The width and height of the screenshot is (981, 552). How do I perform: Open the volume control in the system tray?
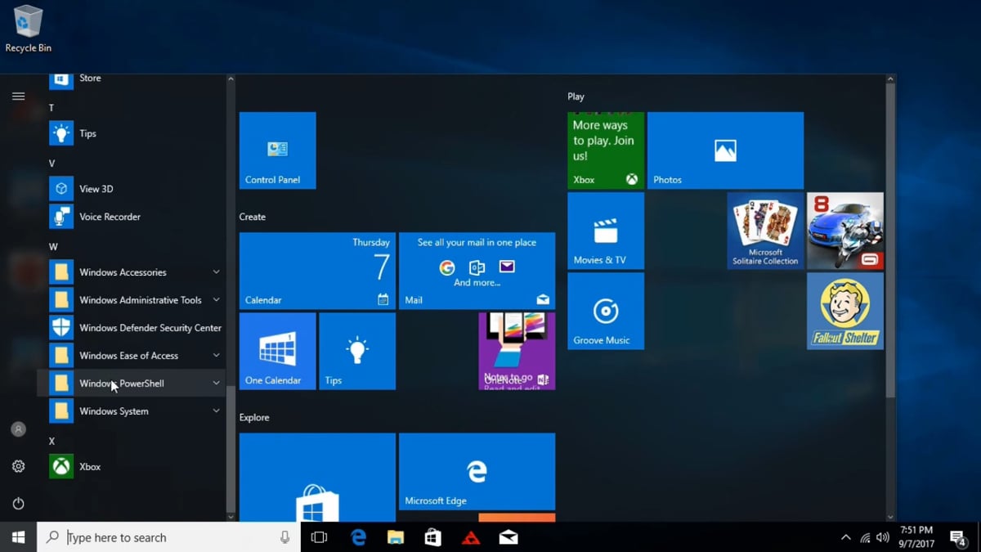pyautogui.click(x=883, y=537)
